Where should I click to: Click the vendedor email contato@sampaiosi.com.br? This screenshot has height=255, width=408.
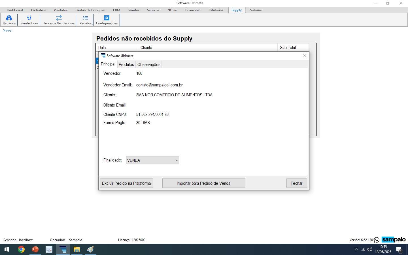[160, 85]
